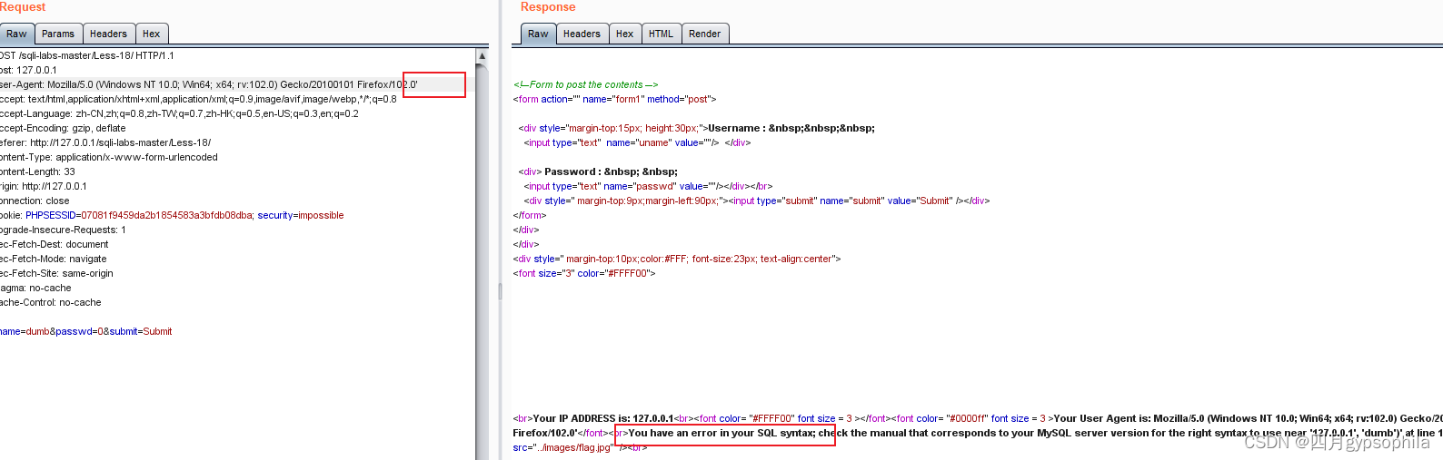Click the Request panel title
The image size is (1443, 460).
(x=23, y=7)
